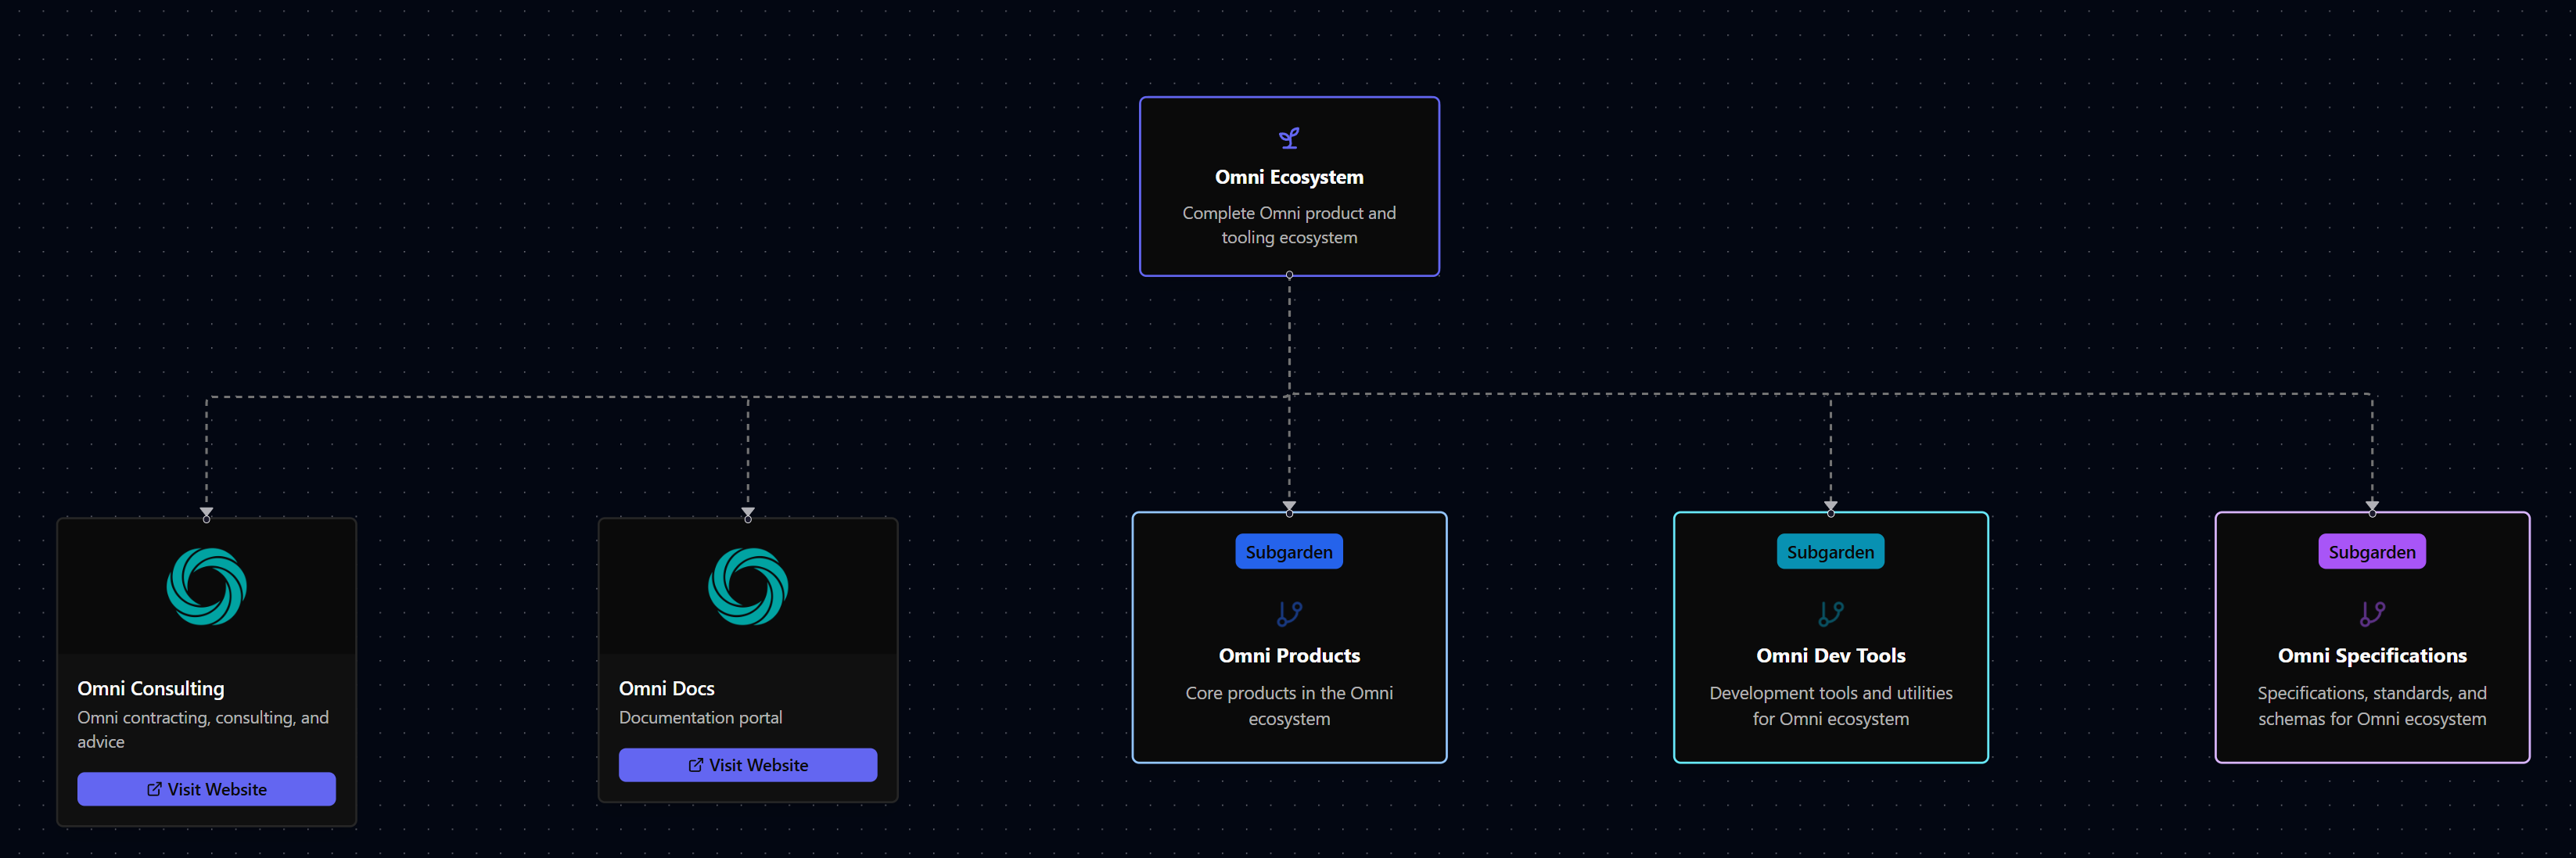Click the branch icon in Omni Specifications card
Image resolution: width=2576 pixels, height=858 pixels.
point(2371,613)
